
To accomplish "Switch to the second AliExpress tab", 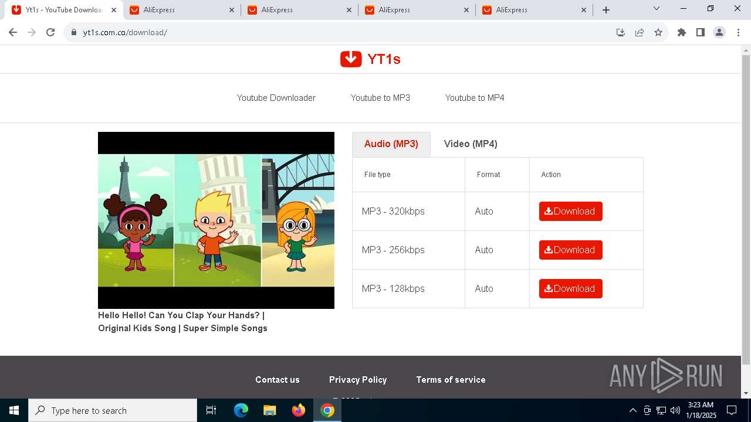I will (x=299, y=10).
